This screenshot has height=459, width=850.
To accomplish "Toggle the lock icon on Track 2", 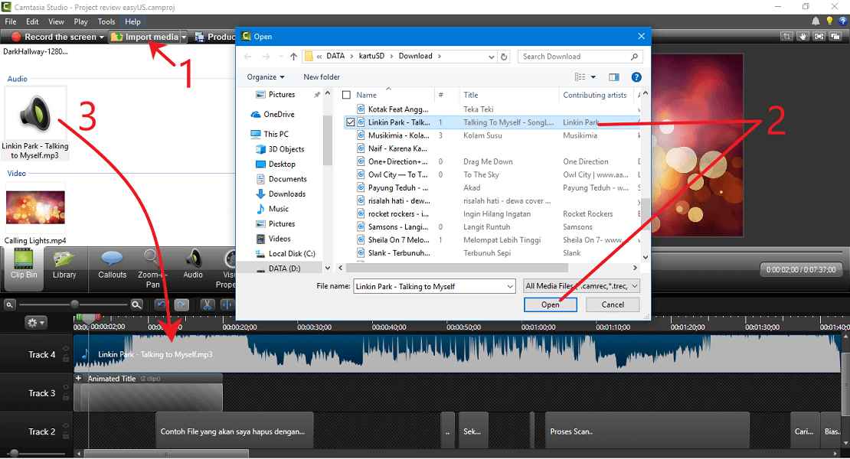I will 66,436.
